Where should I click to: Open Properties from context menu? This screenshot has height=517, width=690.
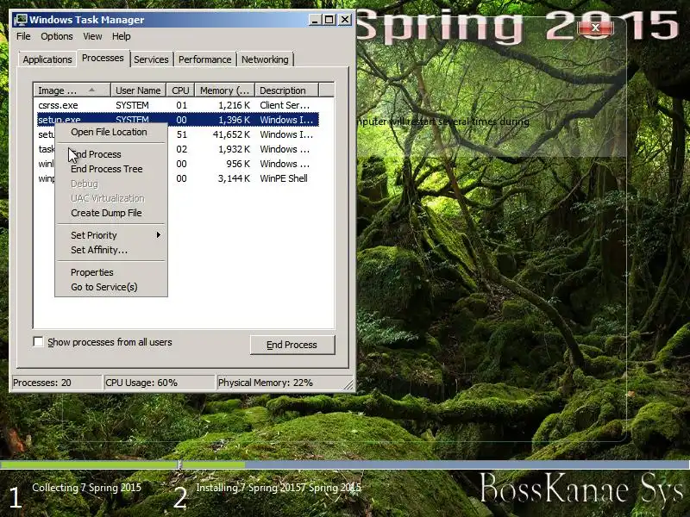(92, 272)
